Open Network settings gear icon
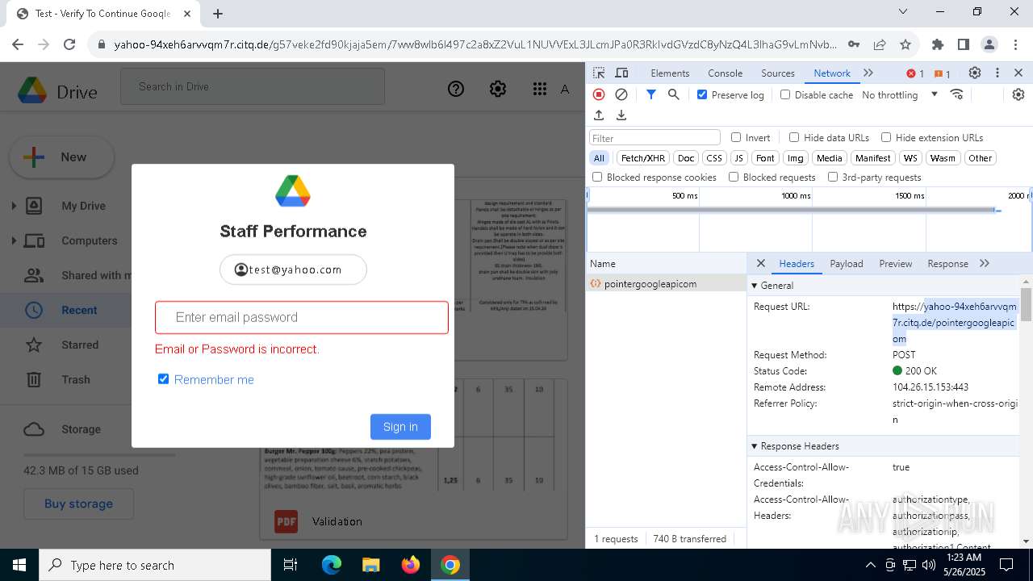This screenshot has width=1033, height=581. [1018, 94]
